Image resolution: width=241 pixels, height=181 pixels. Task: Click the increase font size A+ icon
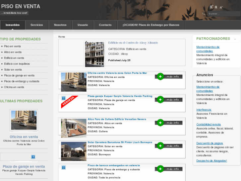(211, 7)
